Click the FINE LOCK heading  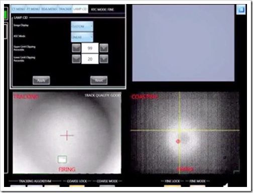coord(172,181)
